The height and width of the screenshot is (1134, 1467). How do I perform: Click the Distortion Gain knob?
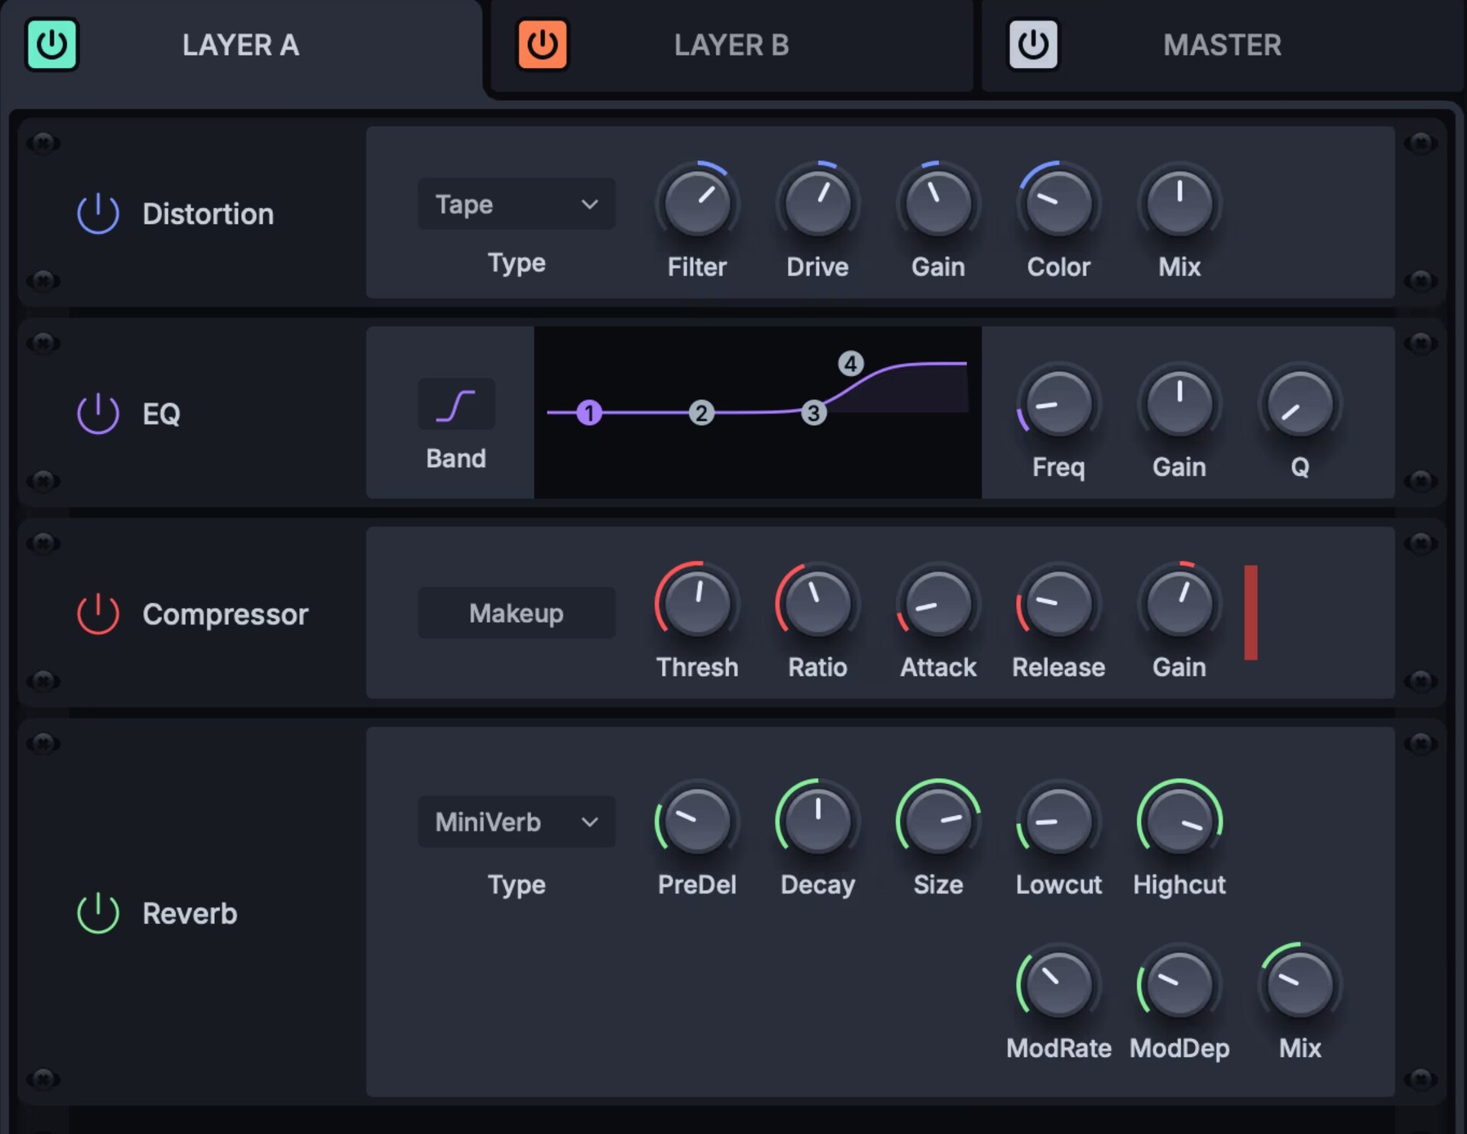(938, 203)
